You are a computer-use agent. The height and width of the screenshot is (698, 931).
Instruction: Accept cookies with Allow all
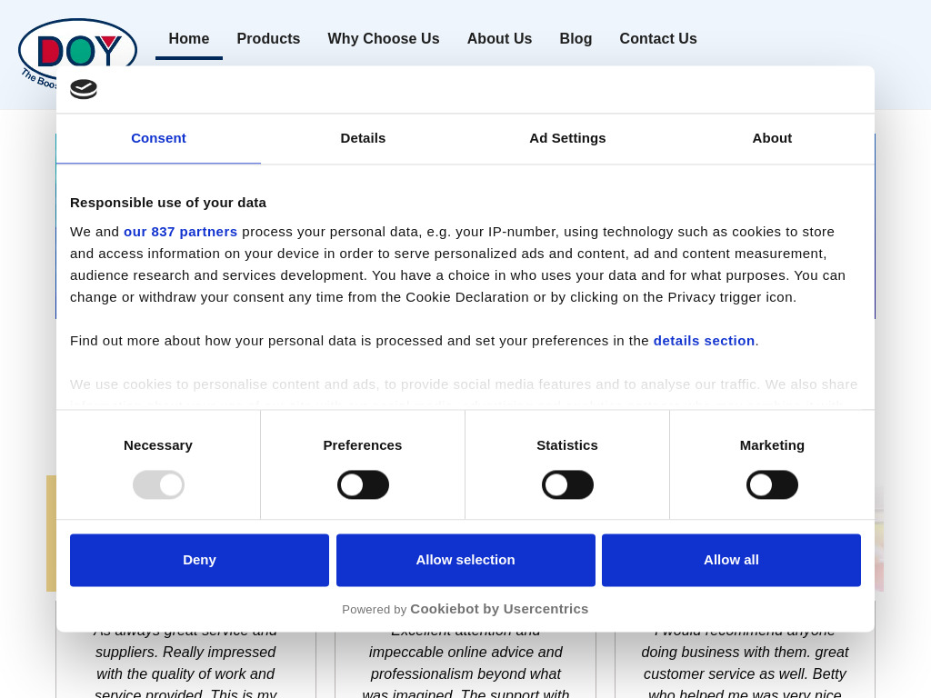(731, 560)
